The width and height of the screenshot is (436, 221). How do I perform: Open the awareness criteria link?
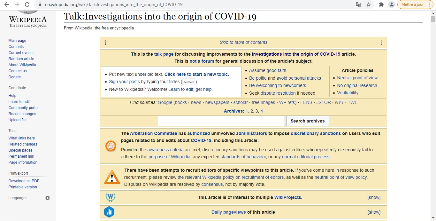[165, 150]
